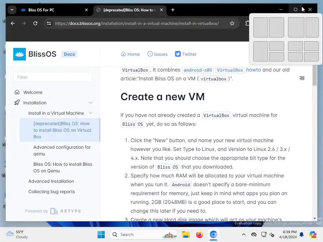Open the Issues navigation link
323x242 pixels.
(158, 54)
